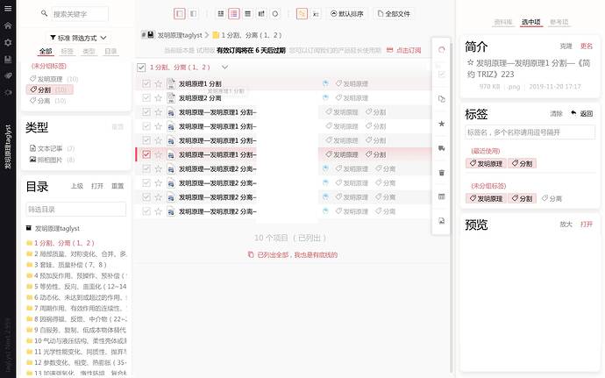This screenshot has width=605, height=378.
Task: Click the 更名 rename button
Action: click(587, 46)
